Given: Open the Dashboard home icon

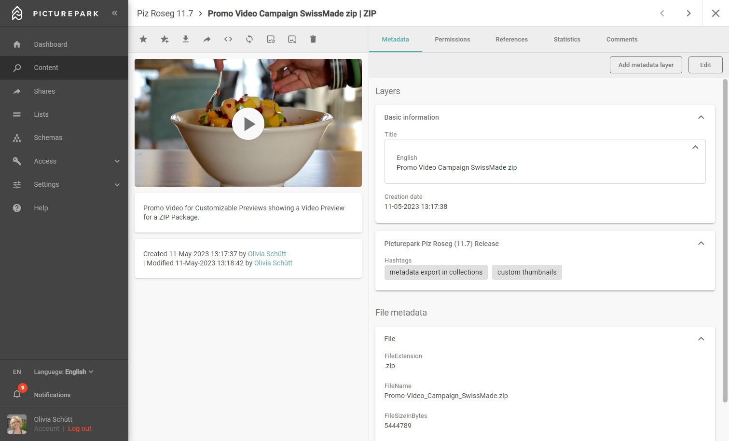Looking at the screenshot, I should (17, 44).
